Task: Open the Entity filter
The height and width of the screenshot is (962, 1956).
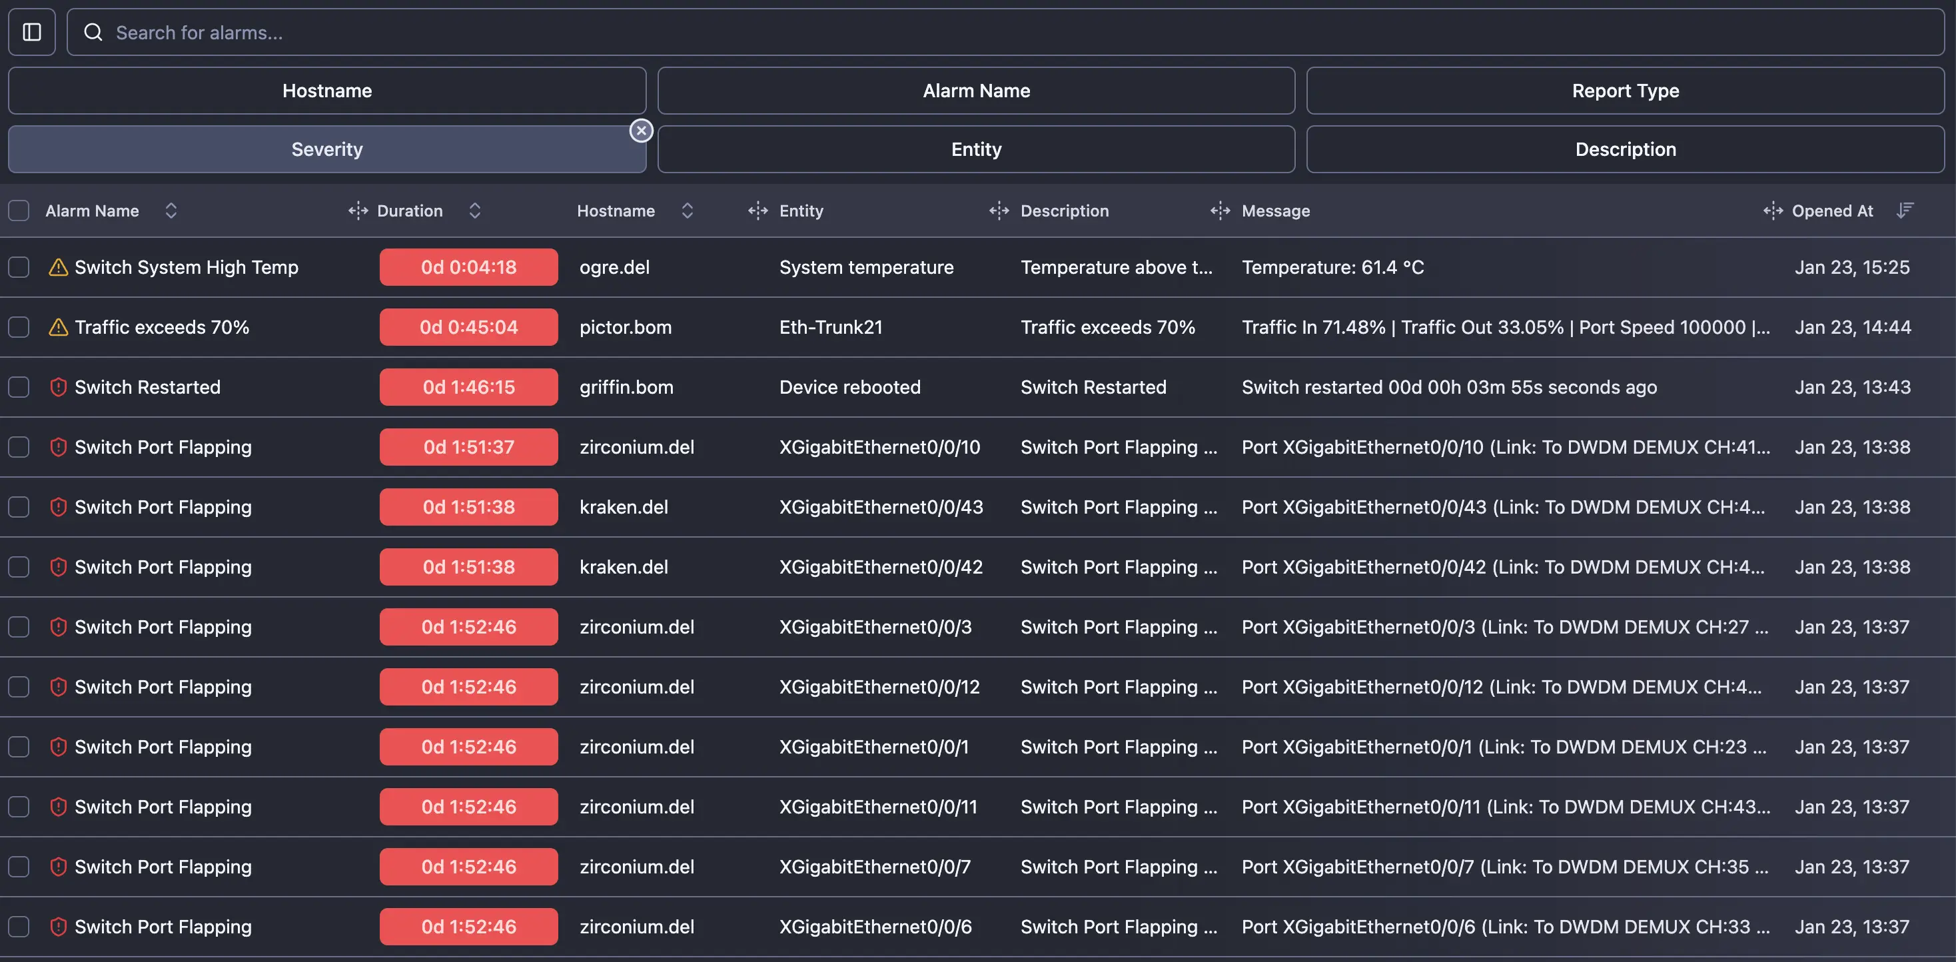Action: tap(976, 149)
